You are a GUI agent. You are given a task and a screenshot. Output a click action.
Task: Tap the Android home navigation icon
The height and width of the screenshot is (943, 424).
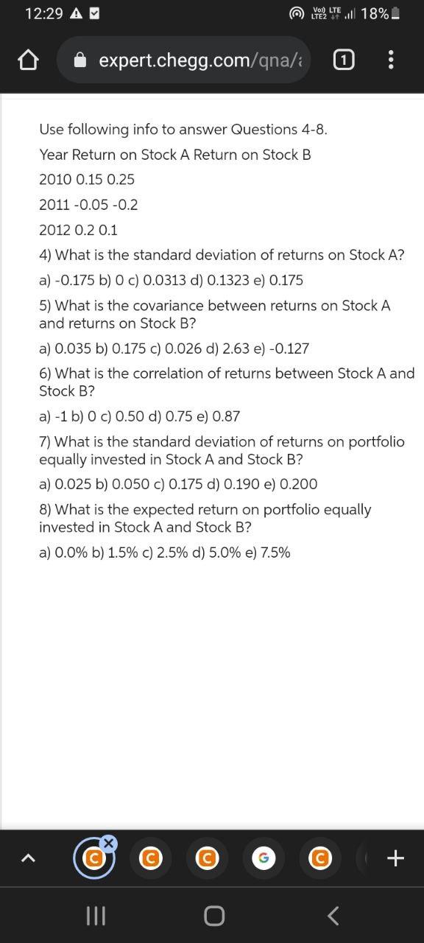click(213, 916)
